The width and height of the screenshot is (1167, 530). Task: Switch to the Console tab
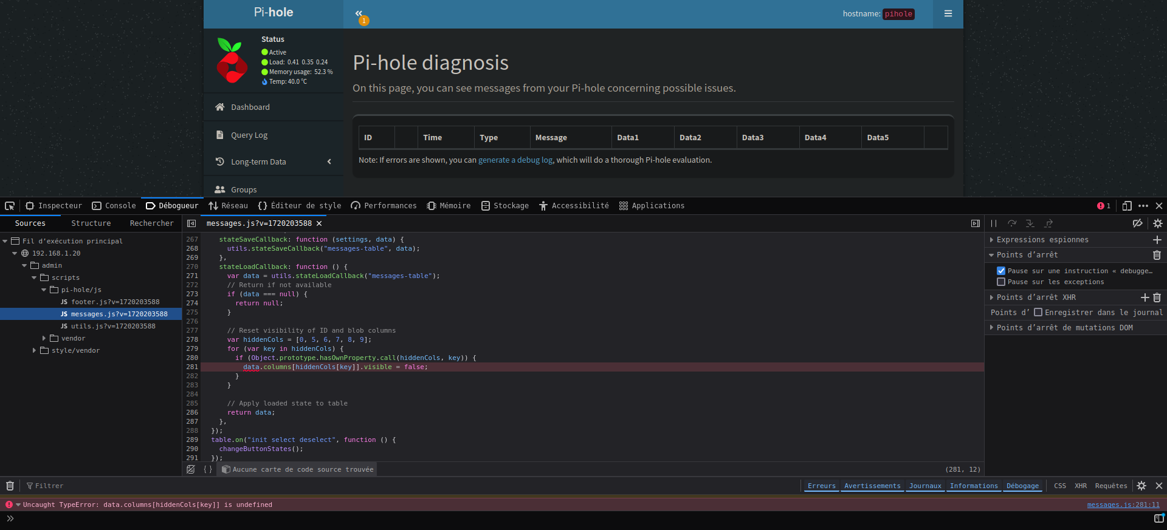(x=114, y=206)
